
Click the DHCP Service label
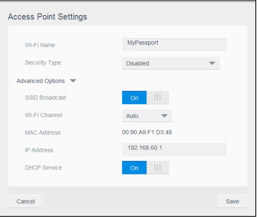[x=43, y=168]
